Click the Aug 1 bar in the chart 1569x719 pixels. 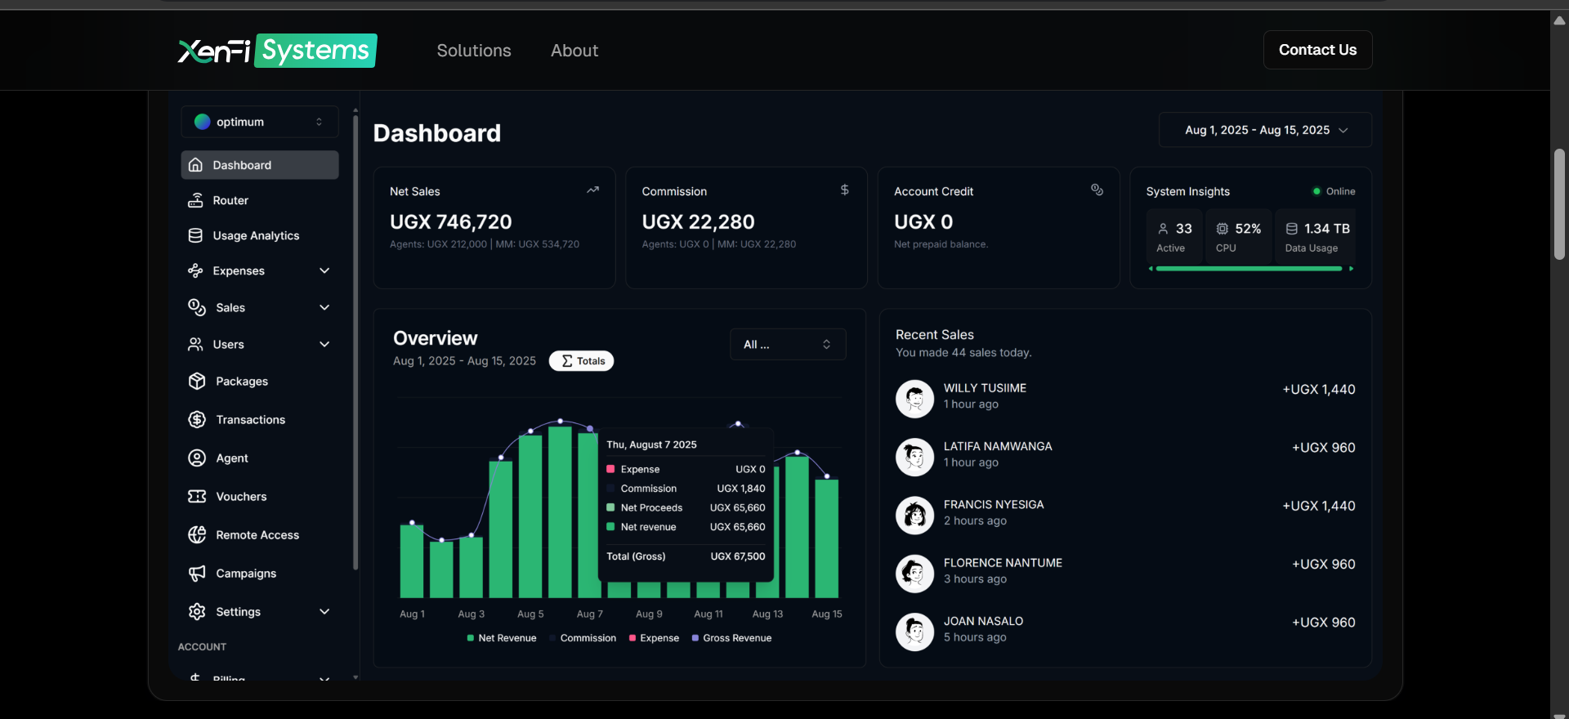pos(412,561)
